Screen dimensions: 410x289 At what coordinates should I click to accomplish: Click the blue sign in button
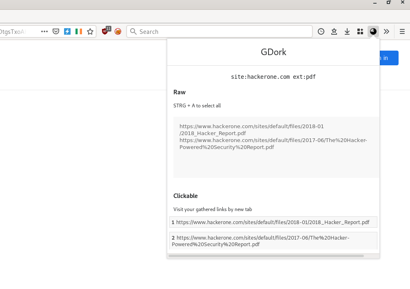point(389,58)
